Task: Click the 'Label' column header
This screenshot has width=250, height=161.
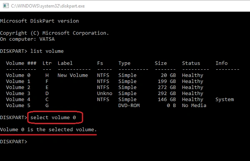Action: 65,63
